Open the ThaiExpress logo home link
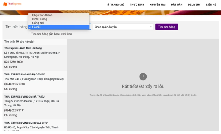 (12, 4)
